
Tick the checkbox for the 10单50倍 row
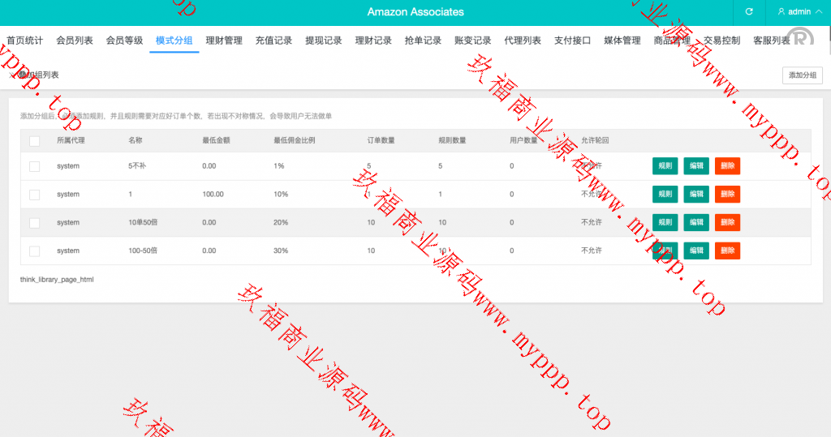click(34, 223)
